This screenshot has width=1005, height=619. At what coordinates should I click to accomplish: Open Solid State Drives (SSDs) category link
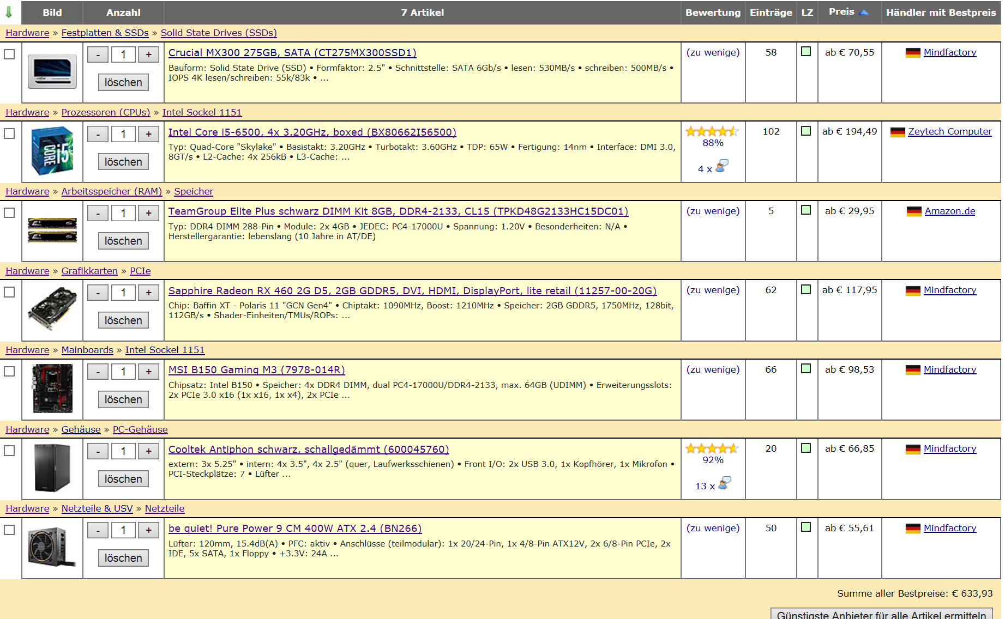click(219, 33)
